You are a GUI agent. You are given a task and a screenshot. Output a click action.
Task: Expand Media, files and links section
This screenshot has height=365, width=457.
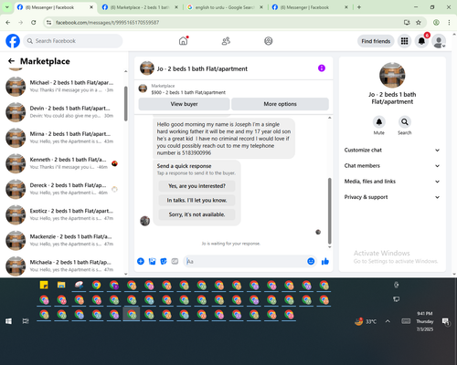pos(392,182)
